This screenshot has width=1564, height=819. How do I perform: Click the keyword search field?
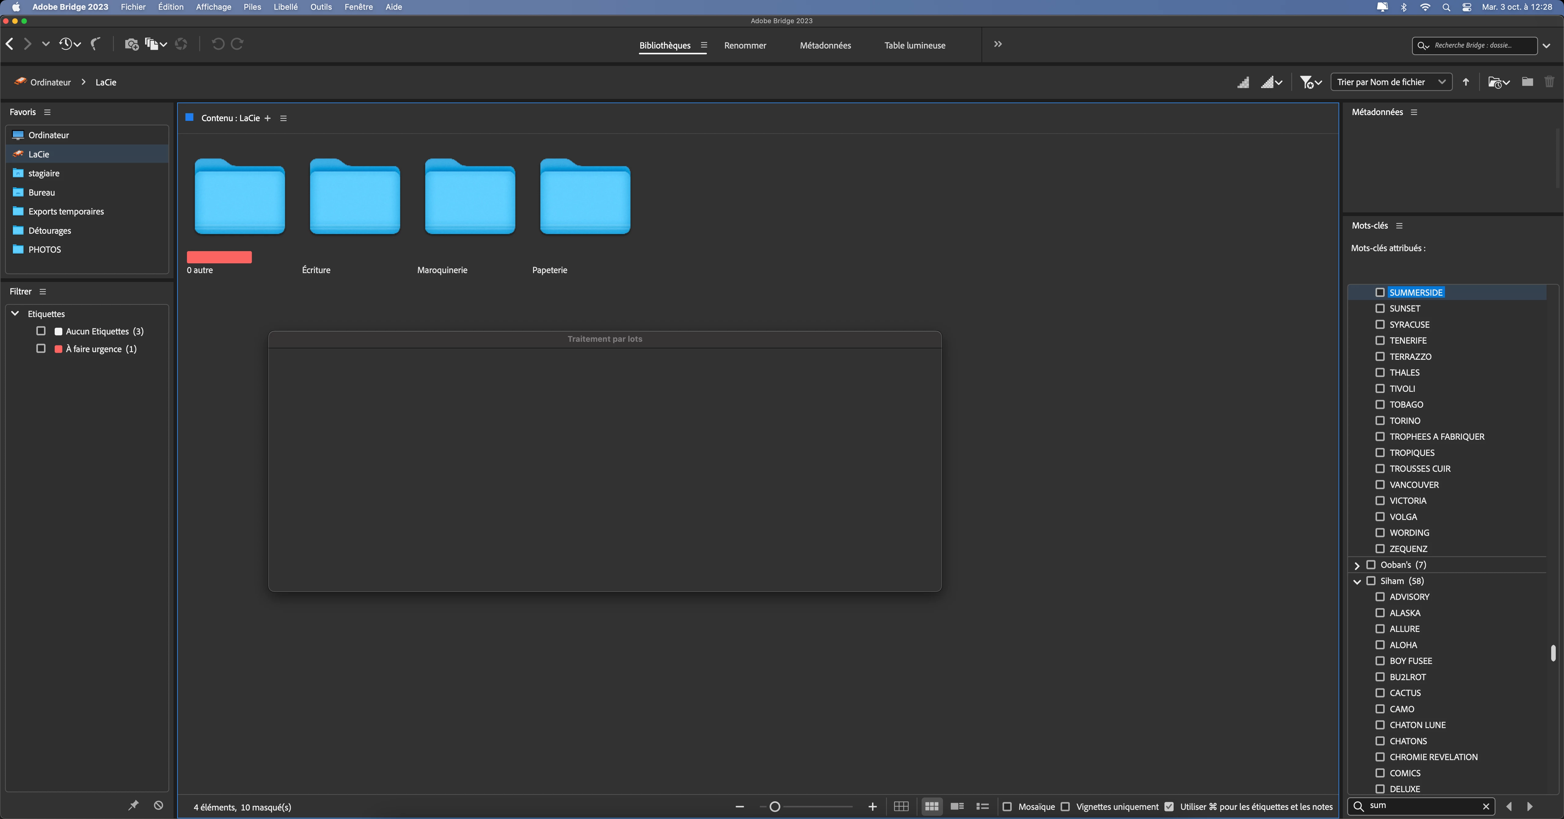(1421, 806)
